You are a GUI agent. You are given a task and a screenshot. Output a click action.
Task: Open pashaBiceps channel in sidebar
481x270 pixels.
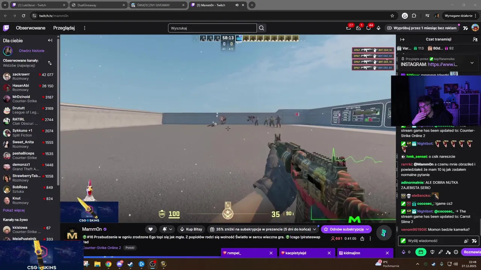[x=29, y=156]
